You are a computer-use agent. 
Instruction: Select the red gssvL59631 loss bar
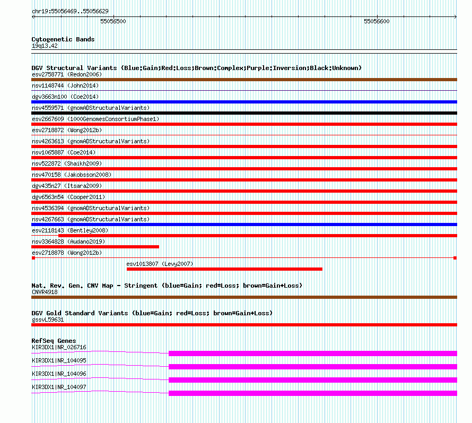point(244,325)
